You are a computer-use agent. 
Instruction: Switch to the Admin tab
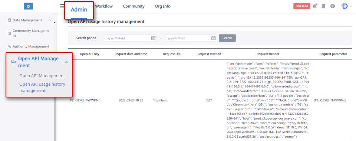(79, 10)
